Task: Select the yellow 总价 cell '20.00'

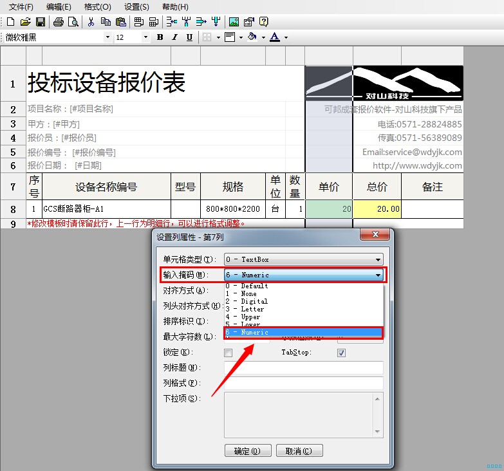Action: pyautogui.click(x=377, y=209)
